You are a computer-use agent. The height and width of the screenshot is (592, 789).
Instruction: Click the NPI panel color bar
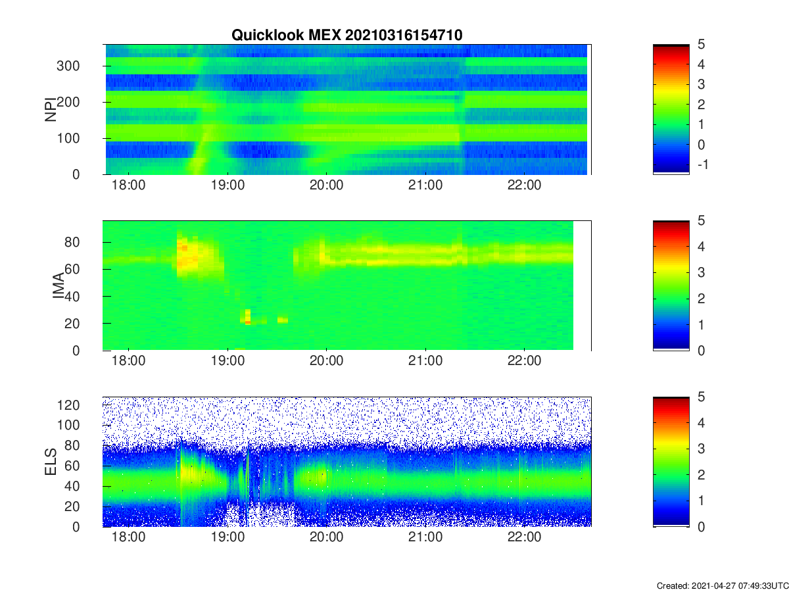[x=671, y=109]
